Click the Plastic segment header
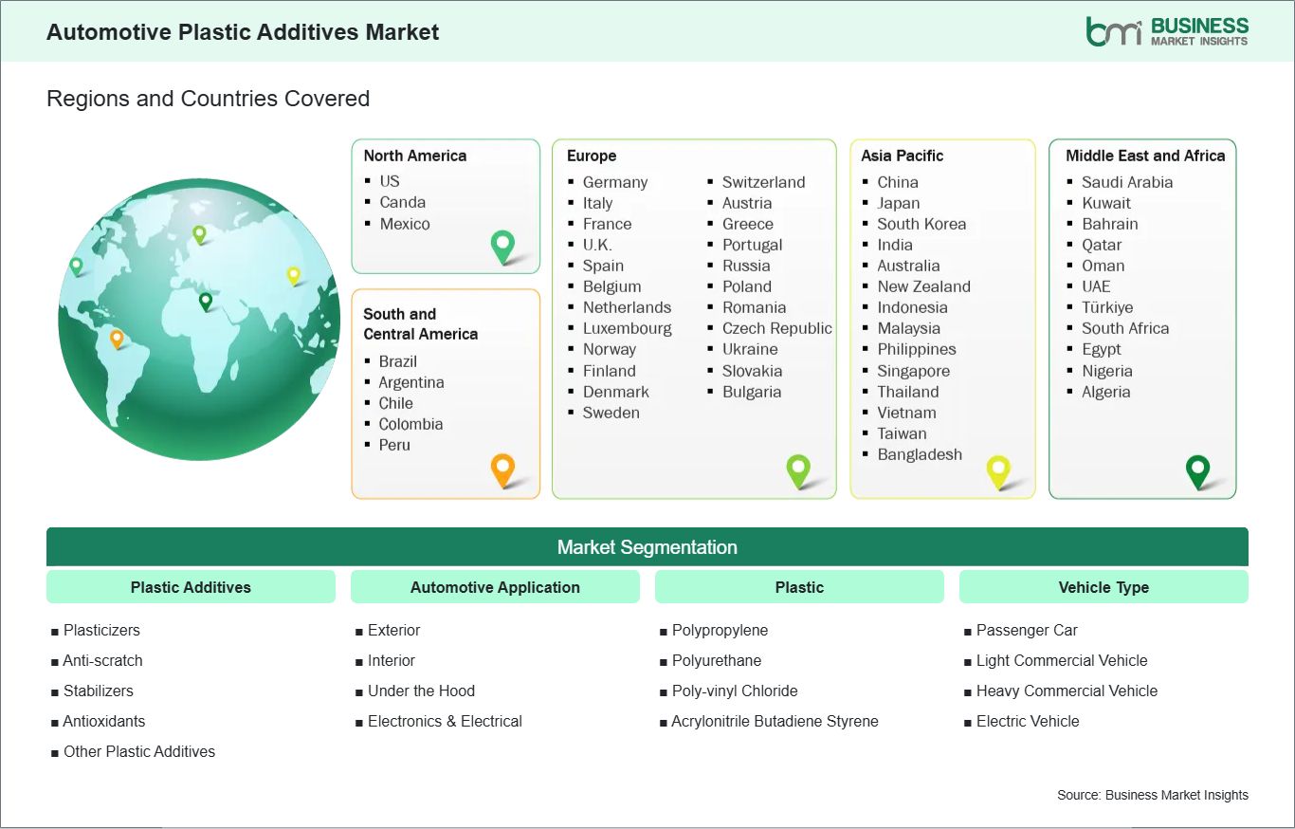Viewport: 1295px width, 829px height. click(x=799, y=587)
